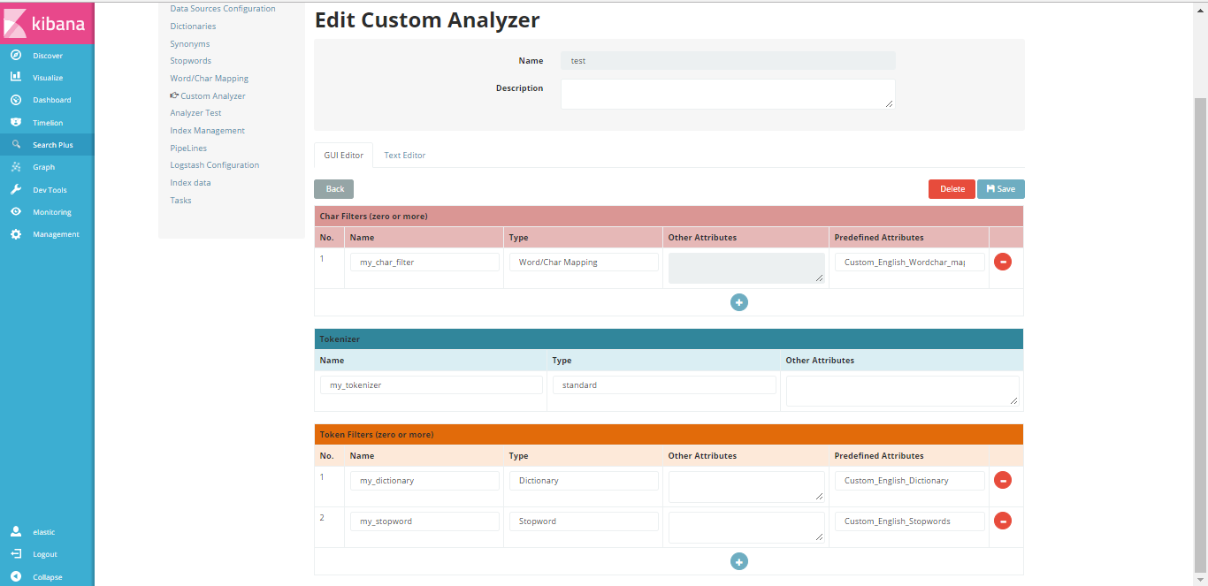1208x586 pixels.
Task: Add another Token Filter
Action: (739, 561)
